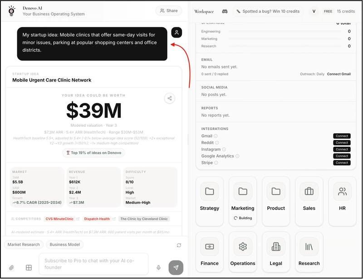Click the Workspace label in the header

point(204,12)
